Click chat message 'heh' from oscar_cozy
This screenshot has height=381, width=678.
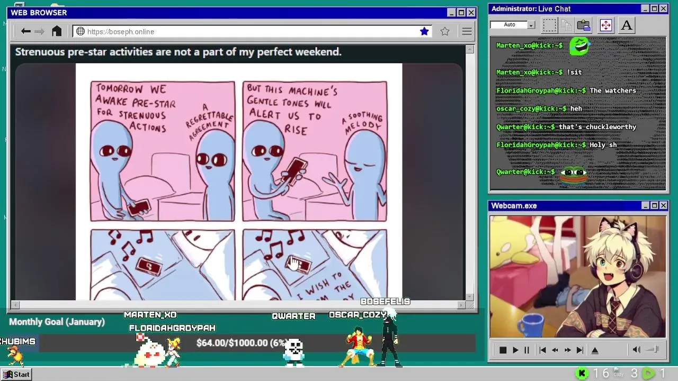(x=576, y=108)
